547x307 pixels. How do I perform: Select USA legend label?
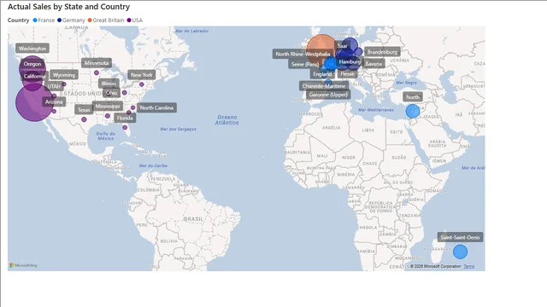tap(138, 20)
